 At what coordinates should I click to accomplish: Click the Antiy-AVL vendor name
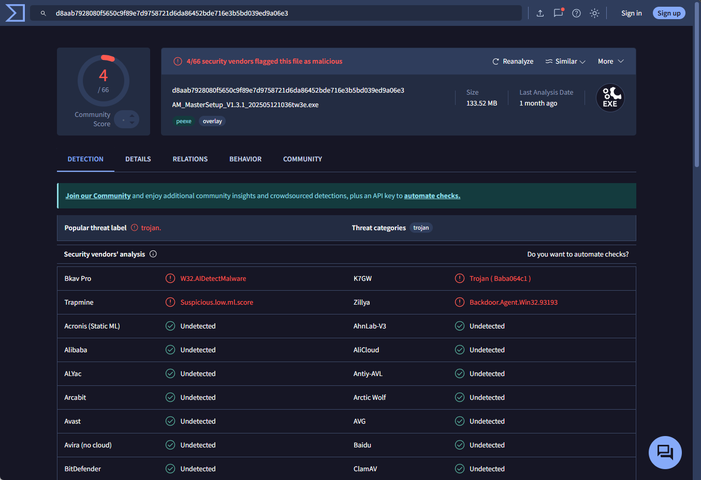click(368, 374)
